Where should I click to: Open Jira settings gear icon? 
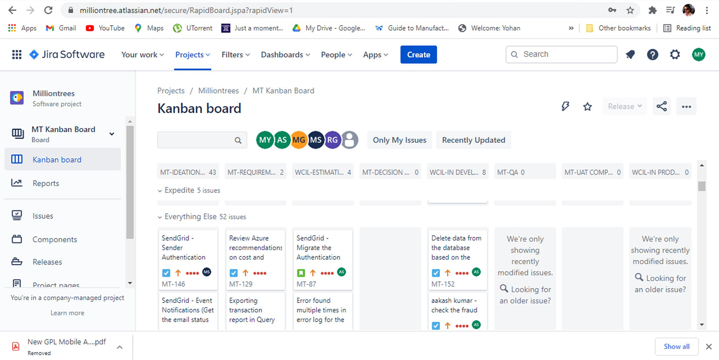point(675,55)
